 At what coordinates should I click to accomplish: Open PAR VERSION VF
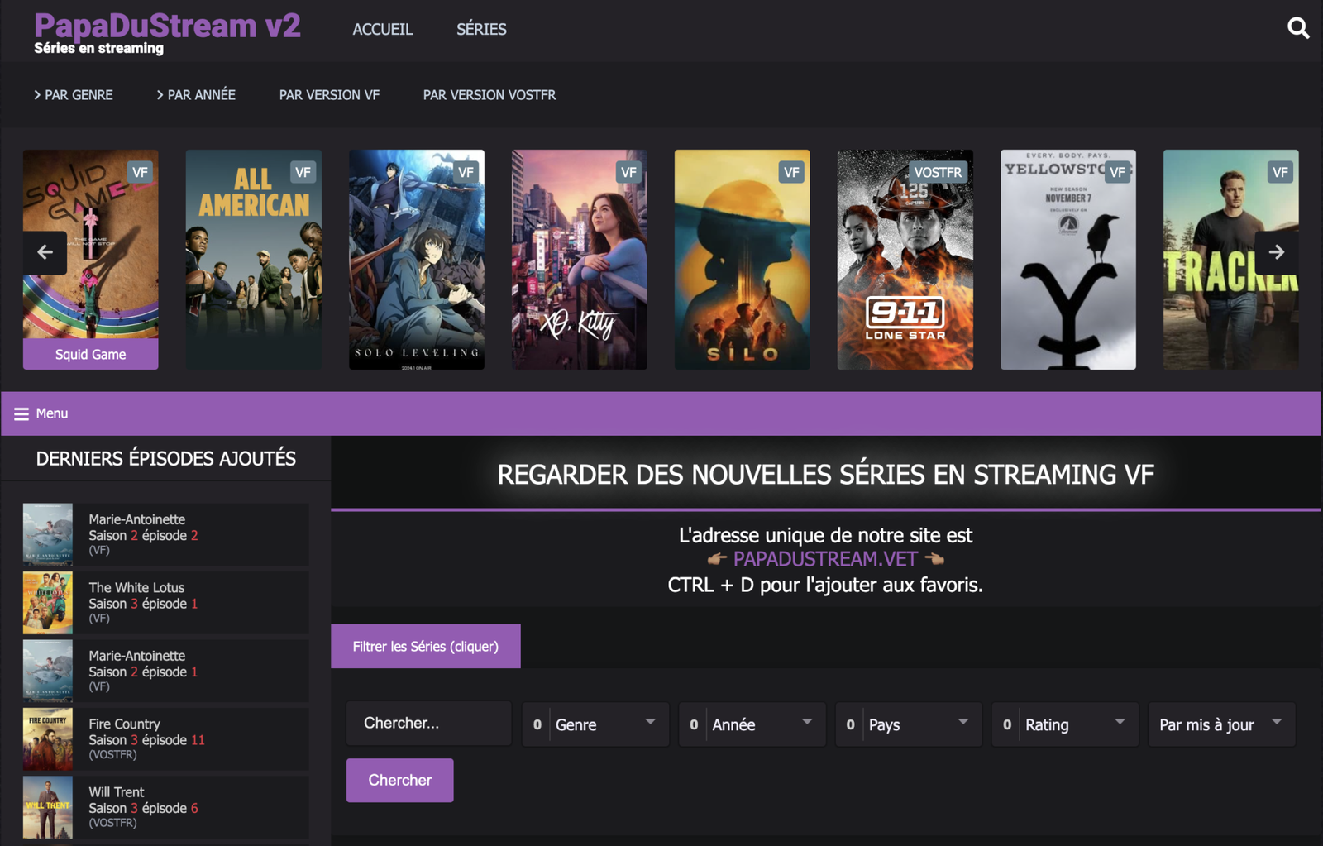tap(329, 95)
